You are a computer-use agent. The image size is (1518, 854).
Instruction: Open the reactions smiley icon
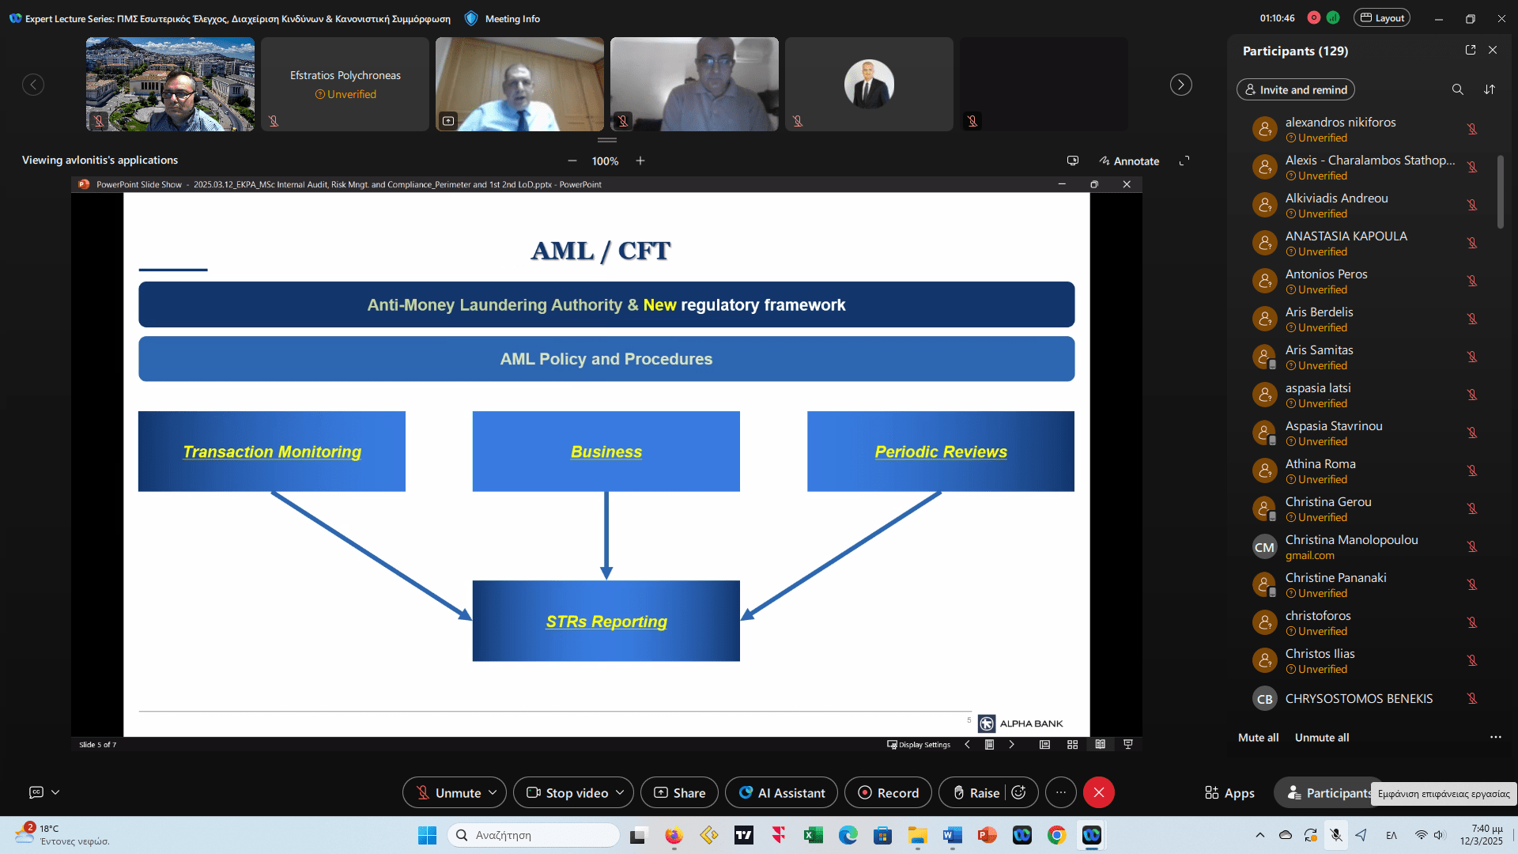[x=1019, y=792]
